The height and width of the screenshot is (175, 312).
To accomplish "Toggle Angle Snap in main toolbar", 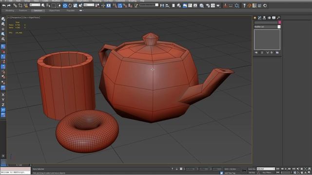I will click(x=120, y=5).
